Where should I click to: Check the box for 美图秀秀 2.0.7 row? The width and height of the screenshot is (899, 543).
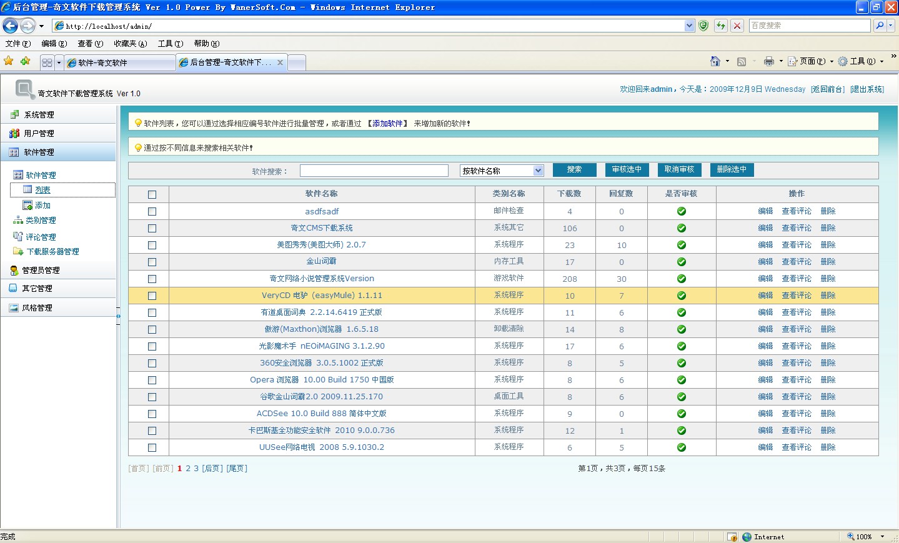(152, 245)
